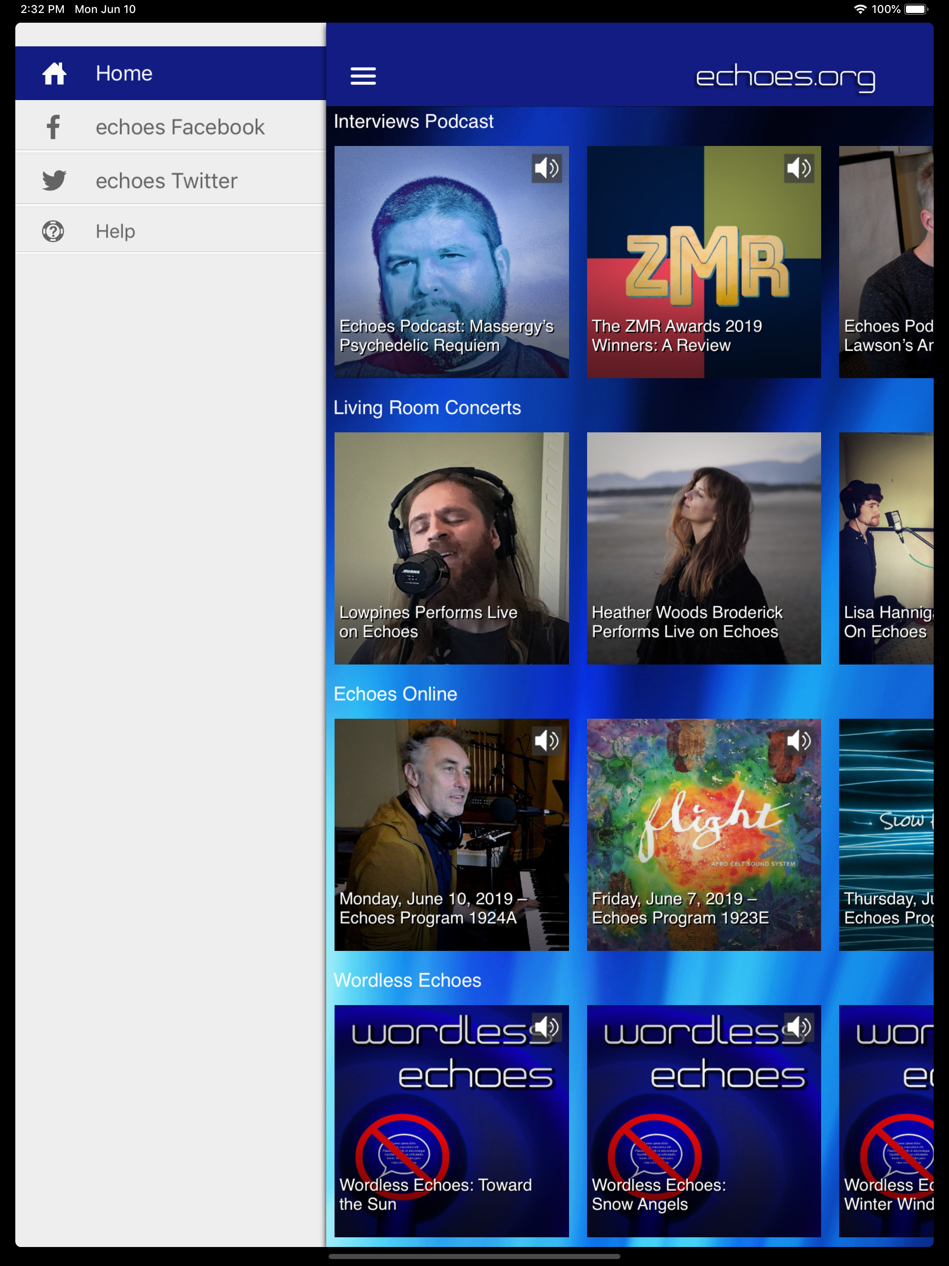949x1266 pixels.
Task: Open echoes Facebook menu item
Action: (x=171, y=127)
